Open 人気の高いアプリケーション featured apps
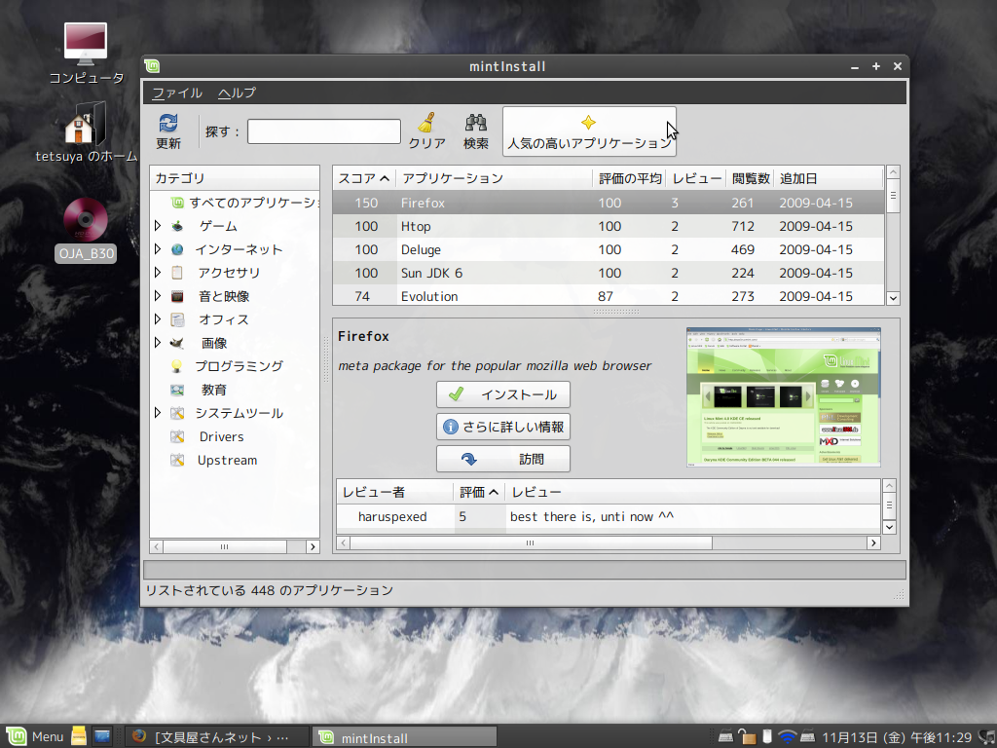The image size is (997, 748). tap(589, 131)
